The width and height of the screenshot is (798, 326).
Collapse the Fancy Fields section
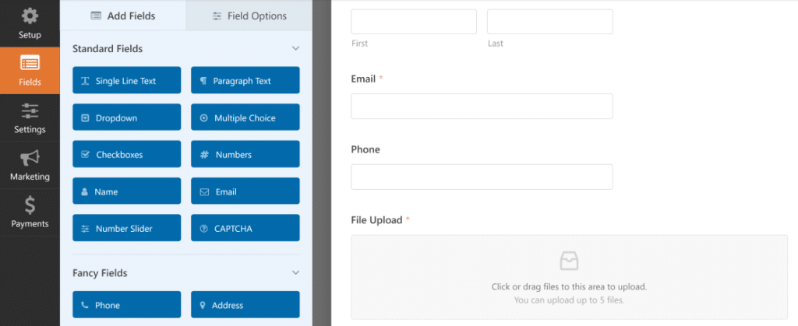pos(295,273)
